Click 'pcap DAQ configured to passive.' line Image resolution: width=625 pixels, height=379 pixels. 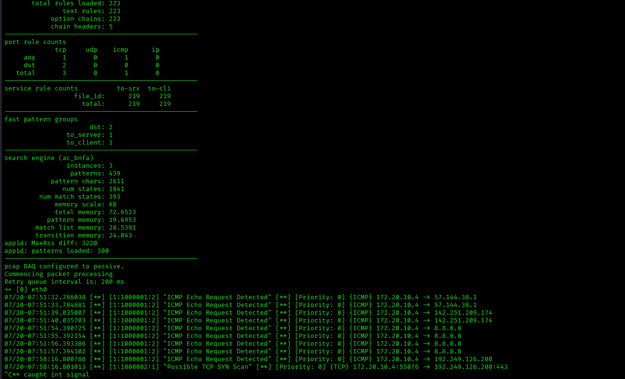tap(64, 266)
